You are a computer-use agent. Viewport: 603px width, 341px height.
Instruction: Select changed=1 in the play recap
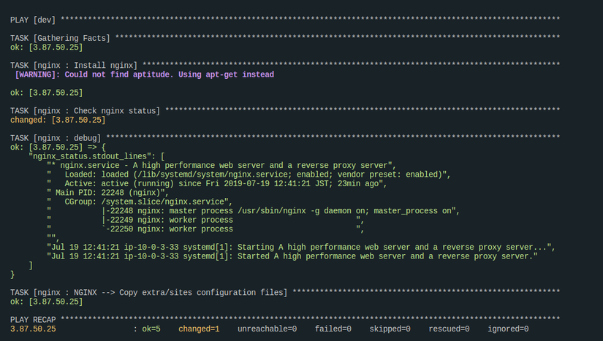click(x=199, y=329)
